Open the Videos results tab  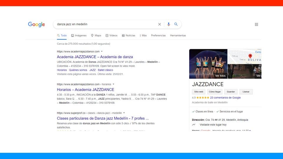pyautogui.click(x=111, y=36)
